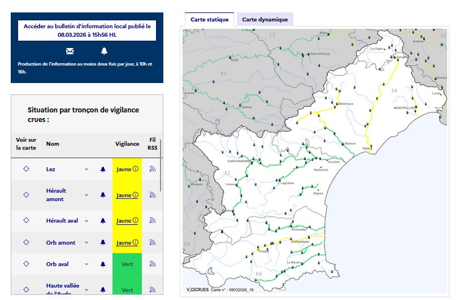The image size is (459, 300).
Task: Show Hérault aval on the map
Action: 26,220
